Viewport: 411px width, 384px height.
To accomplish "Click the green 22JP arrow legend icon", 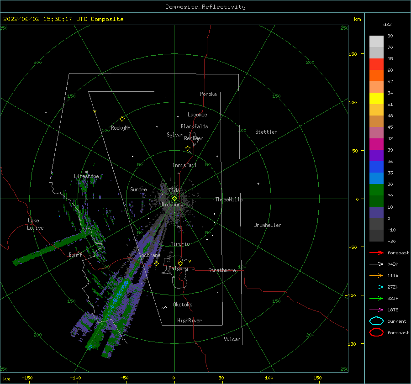I will 376,298.
